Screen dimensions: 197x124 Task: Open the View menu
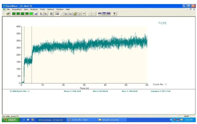pos(26,10)
